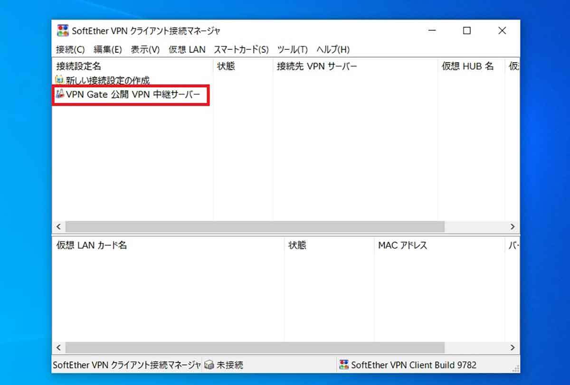Open the 表示(V) menu
The width and height of the screenshot is (570, 385).
pyautogui.click(x=145, y=49)
